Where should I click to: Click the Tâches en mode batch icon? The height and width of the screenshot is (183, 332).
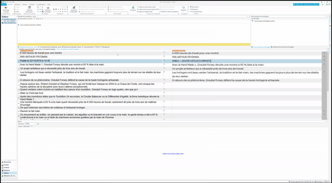pos(29,8)
